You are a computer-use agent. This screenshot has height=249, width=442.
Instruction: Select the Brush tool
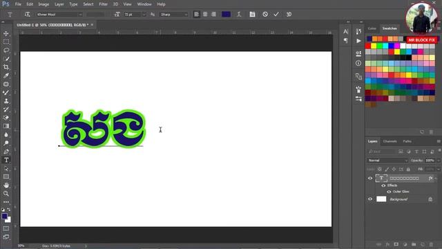6,93
